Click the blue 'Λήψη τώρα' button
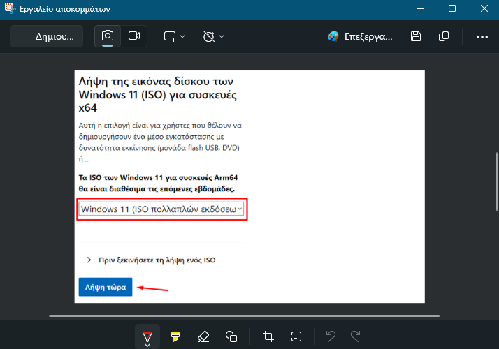This screenshot has width=499, height=349. [x=106, y=287]
